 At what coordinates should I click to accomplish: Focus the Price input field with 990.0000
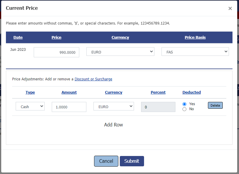pyautogui.click(x=56, y=52)
